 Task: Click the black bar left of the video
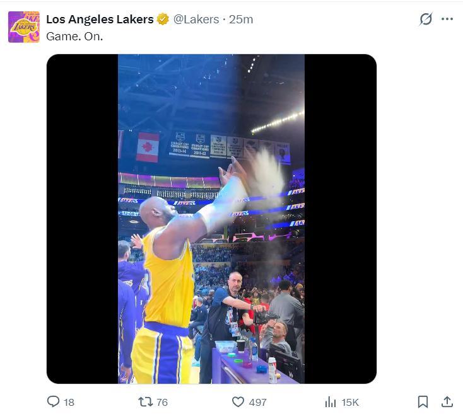coord(82,219)
